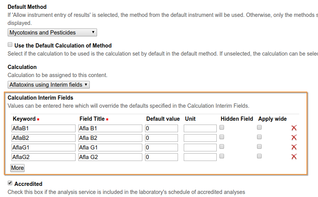Uncheck the Accredited checkbox

(x=10, y=183)
